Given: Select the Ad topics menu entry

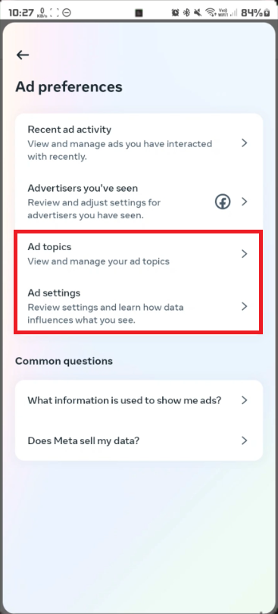Looking at the screenshot, I should pyautogui.click(x=139, y=254).
